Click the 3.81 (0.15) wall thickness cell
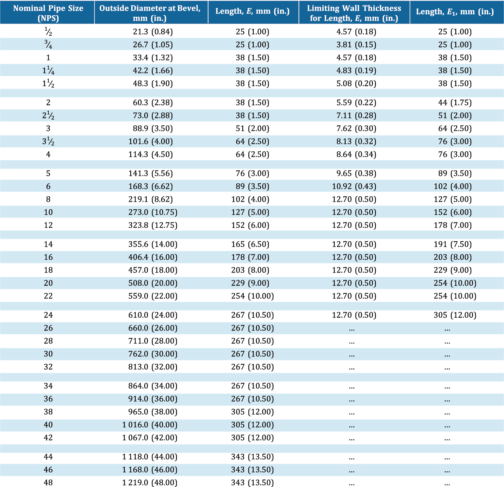Image resolution: width=504 pixels, height=487 pixels. click(356, 45)
